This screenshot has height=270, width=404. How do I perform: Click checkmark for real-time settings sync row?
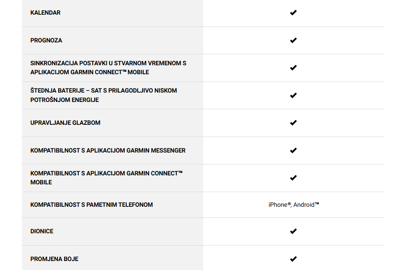tap(293, 68)
